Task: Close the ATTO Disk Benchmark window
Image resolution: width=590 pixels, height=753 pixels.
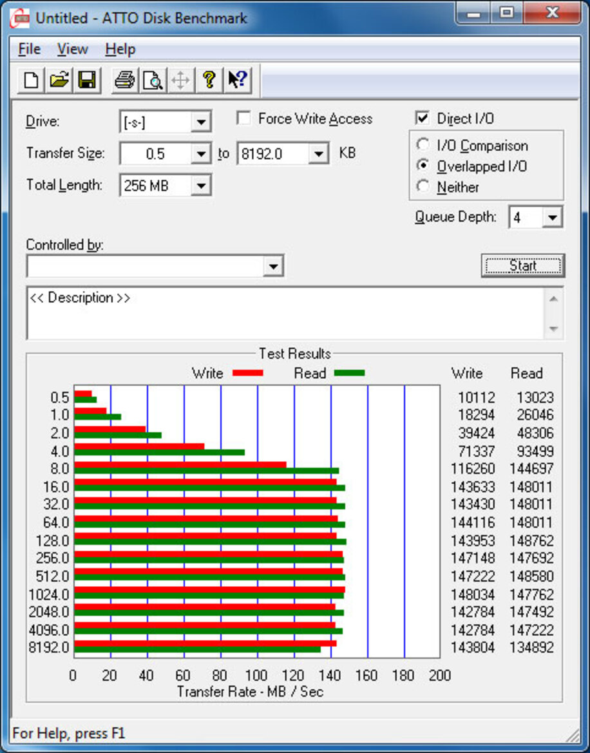Action: [x=551, y=14]
